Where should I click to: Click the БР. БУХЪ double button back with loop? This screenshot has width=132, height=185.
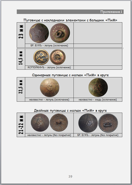click(108, 123)
